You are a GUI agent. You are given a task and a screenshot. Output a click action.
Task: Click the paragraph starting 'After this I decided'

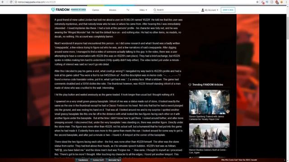pos(118,79)
